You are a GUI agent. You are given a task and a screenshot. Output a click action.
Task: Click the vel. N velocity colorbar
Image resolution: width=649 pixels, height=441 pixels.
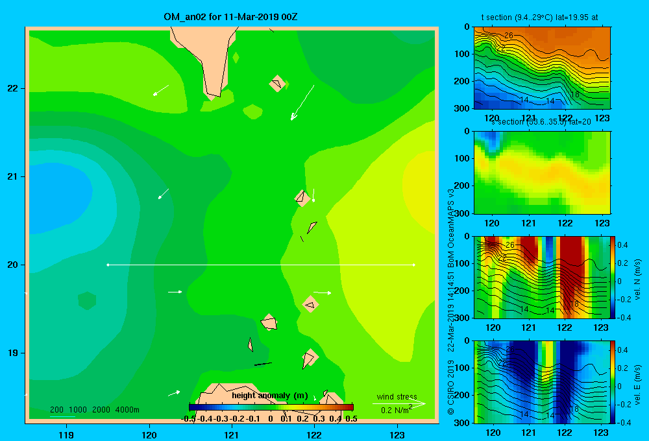(613, 277)
